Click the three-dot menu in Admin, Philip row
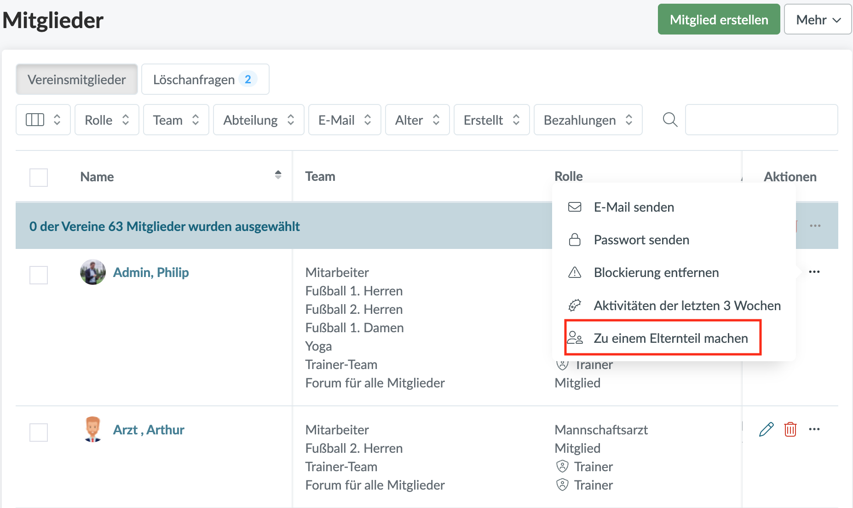This screenshot has width=853, height=508. click(x=814, y=272)
